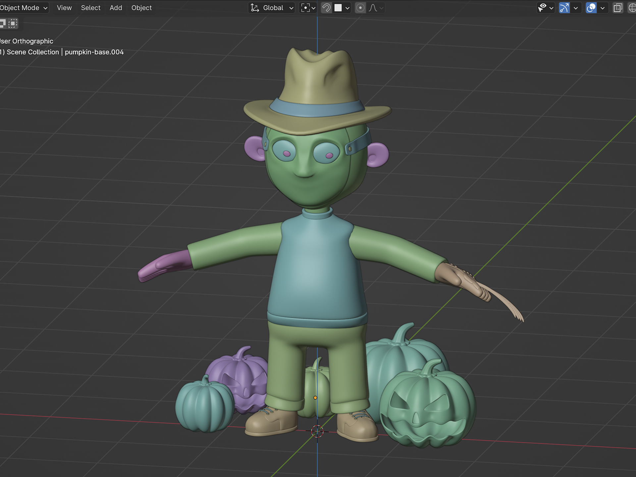
Task: Click the selectability and visibility eye icon
Action: (542, 8)
